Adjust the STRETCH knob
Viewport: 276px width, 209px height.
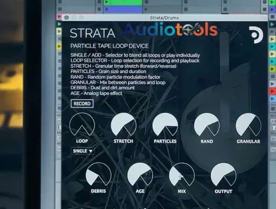coord(124,124)
